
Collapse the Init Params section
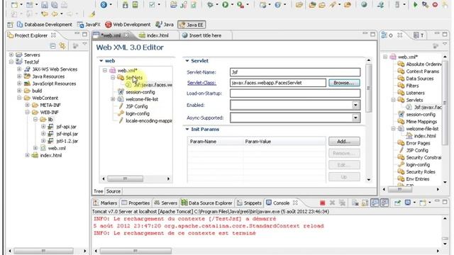(x=187, y=129)
